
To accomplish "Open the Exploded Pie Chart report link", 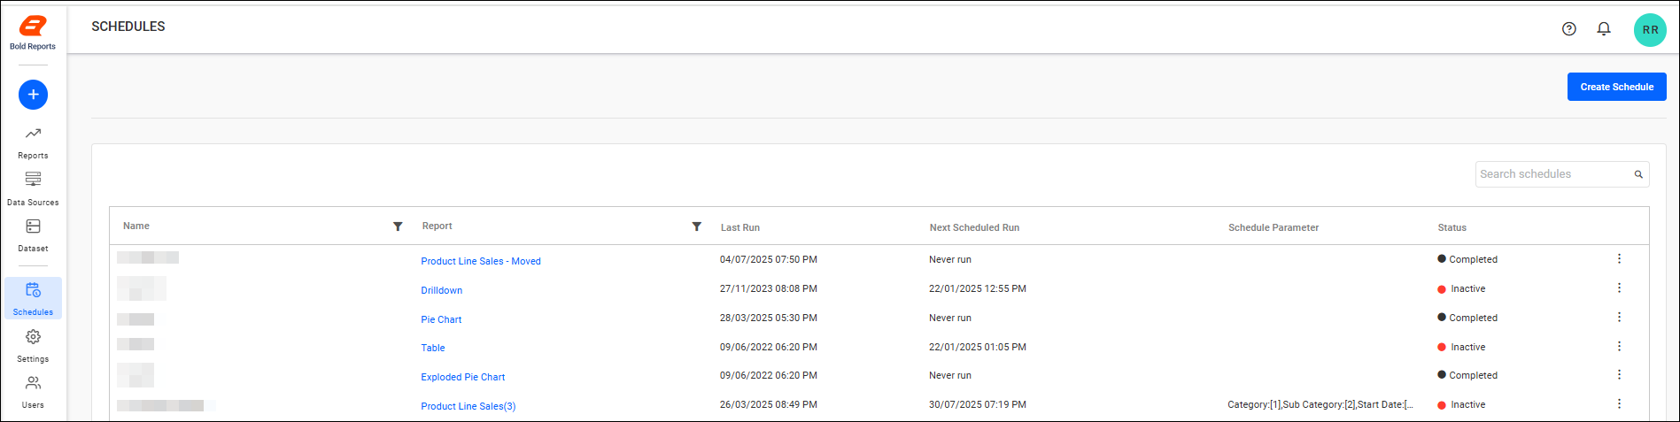I will coord(463,377).
